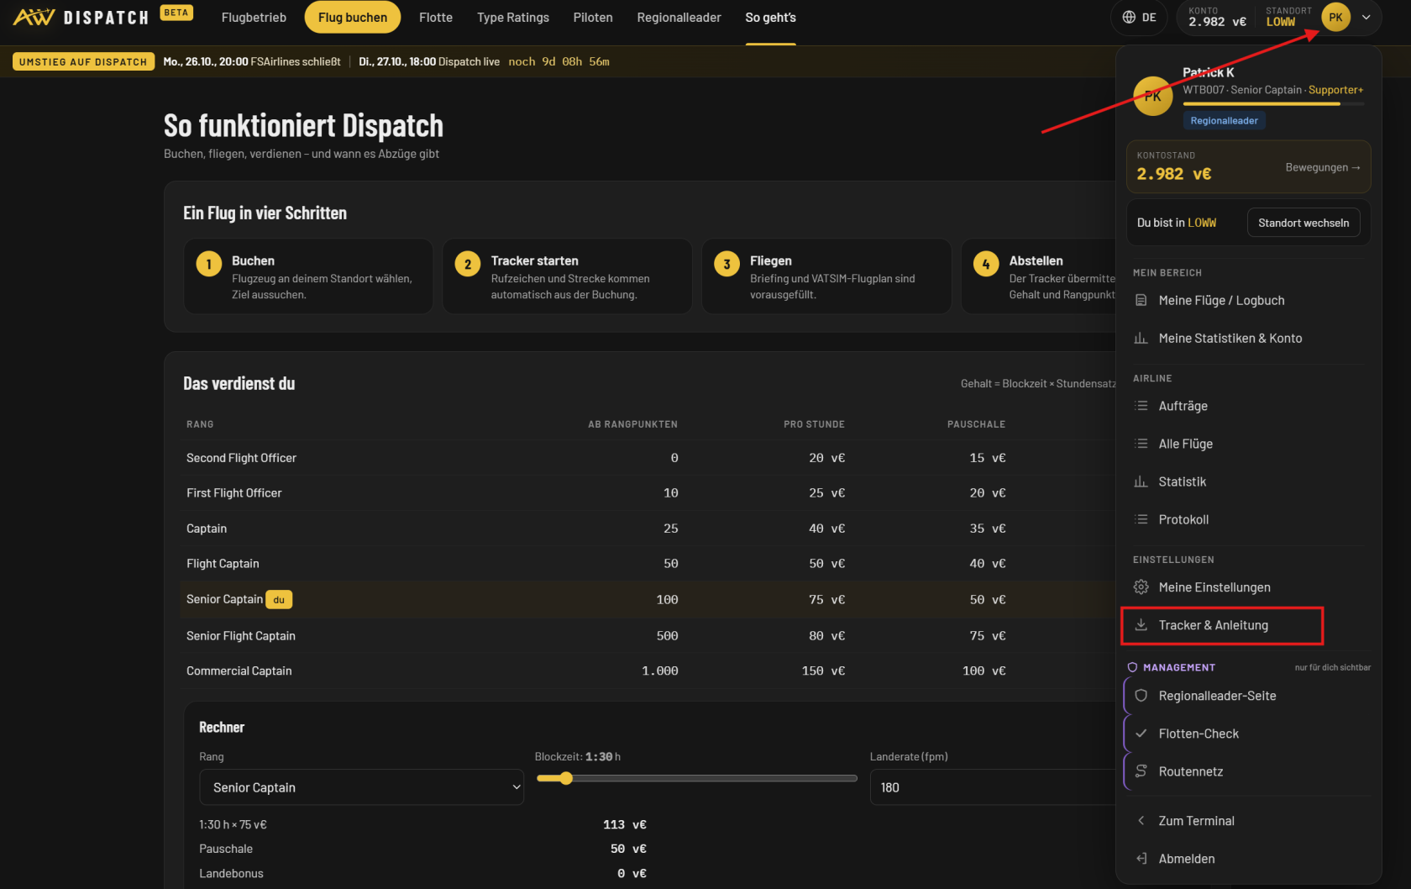Viewport: 1411px width, 889px height.
Task: Open Meine Flüge / Logbuch logbook icon
Action: pos(1141,300)
